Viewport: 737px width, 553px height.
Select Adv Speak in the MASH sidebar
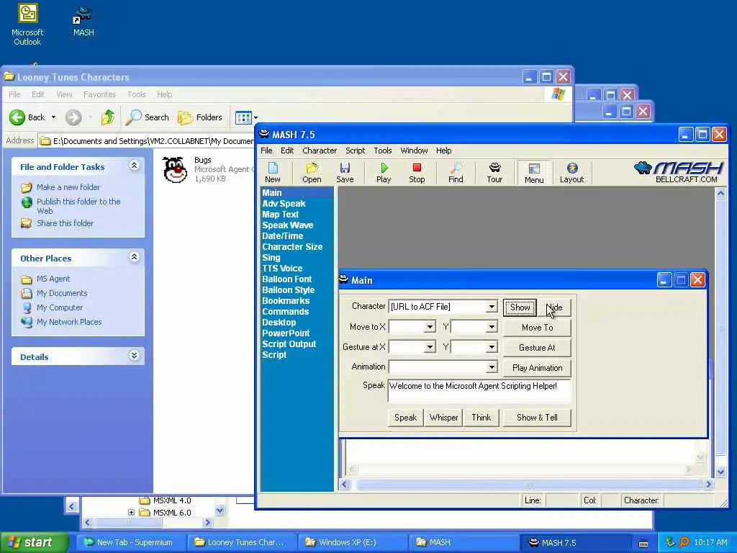pyautogui.click(x=284, y=204)
